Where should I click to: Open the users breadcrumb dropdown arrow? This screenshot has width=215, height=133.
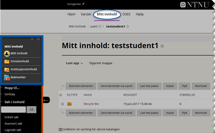[x=100, y=26]
